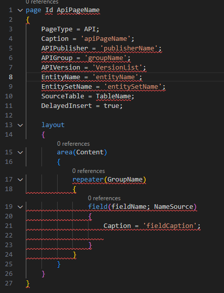Collapse the layout block chevron on line 13

[20, 125]
